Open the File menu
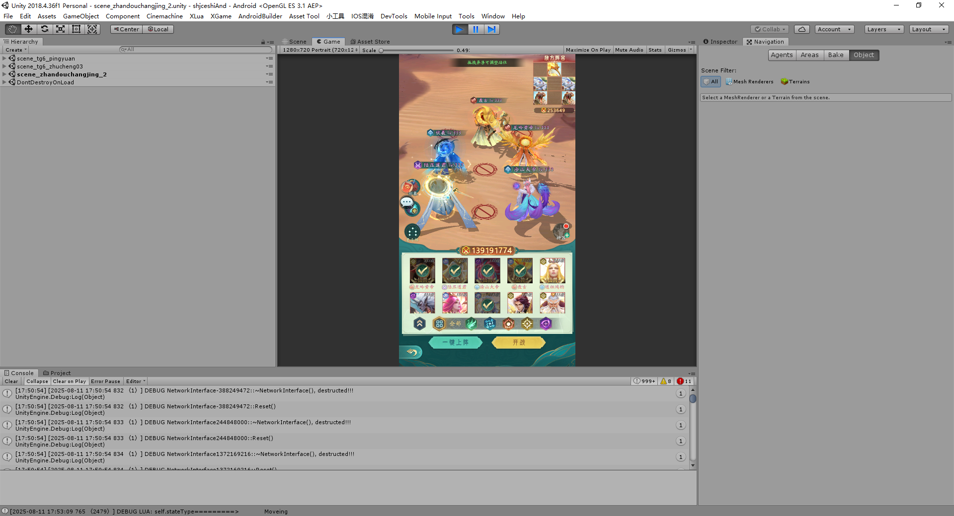Image resolution: width=954 pixels, height=516 pixels. coord(8,16)
